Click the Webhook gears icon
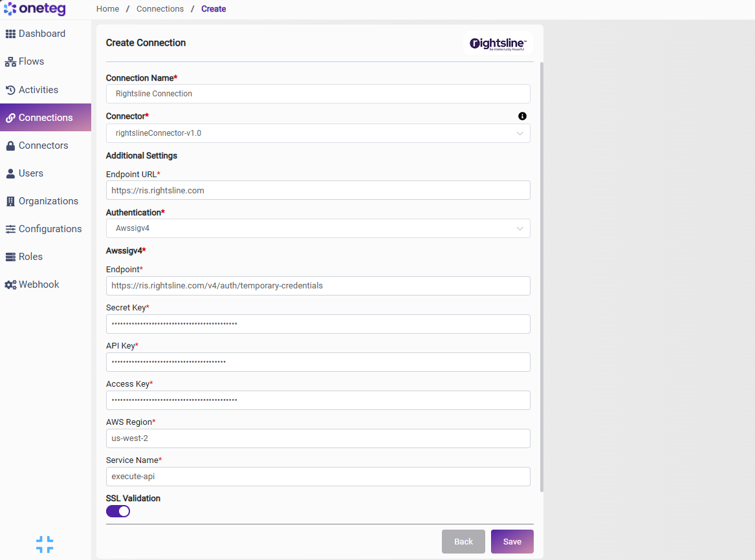This screenshot has width=755, height=560. [10, 285]
